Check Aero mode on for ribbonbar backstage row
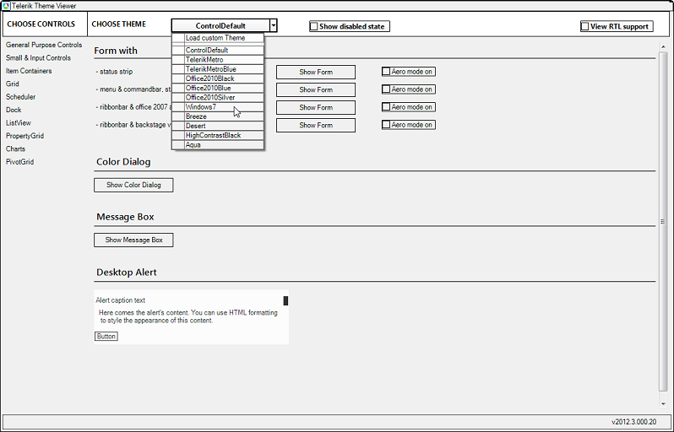674x432 pixels. click(x=386, y=125)
